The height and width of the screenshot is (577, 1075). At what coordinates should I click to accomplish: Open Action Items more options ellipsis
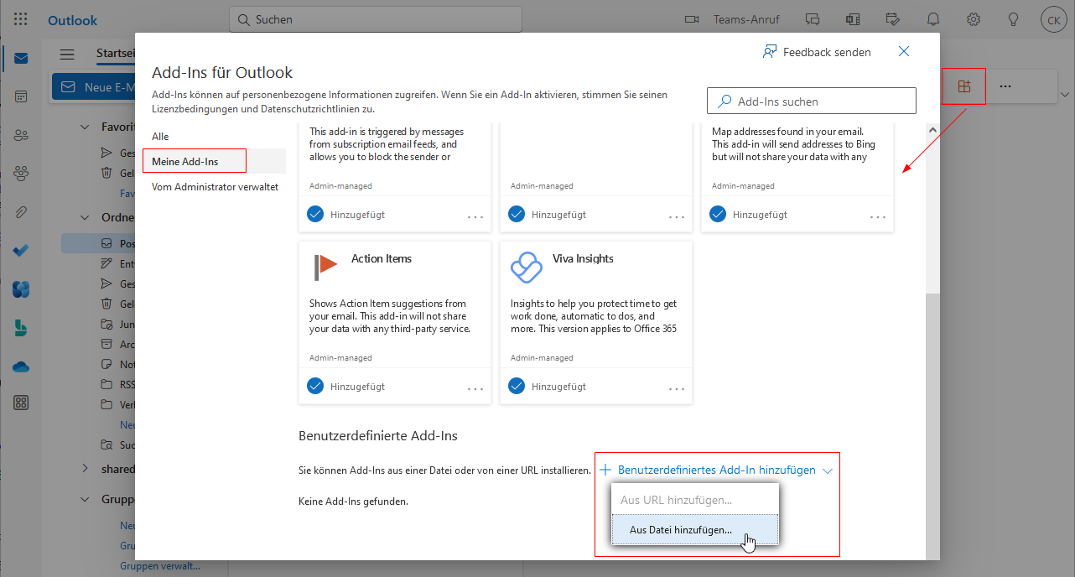pos(475,387)
